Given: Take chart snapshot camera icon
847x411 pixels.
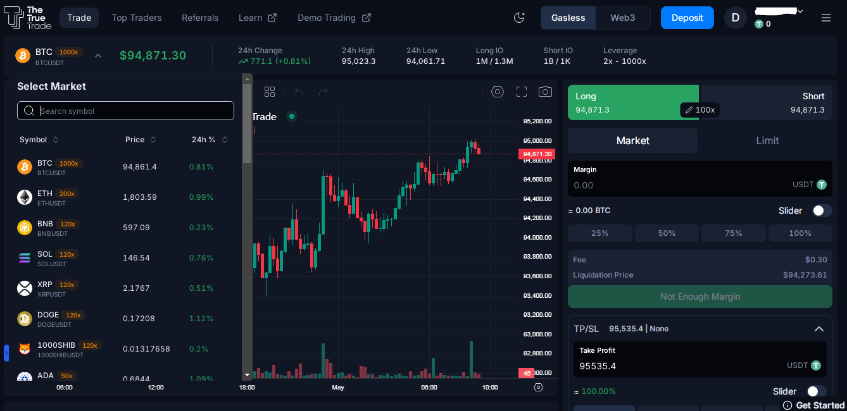Looking at the screenshot, I should (545, 92).
